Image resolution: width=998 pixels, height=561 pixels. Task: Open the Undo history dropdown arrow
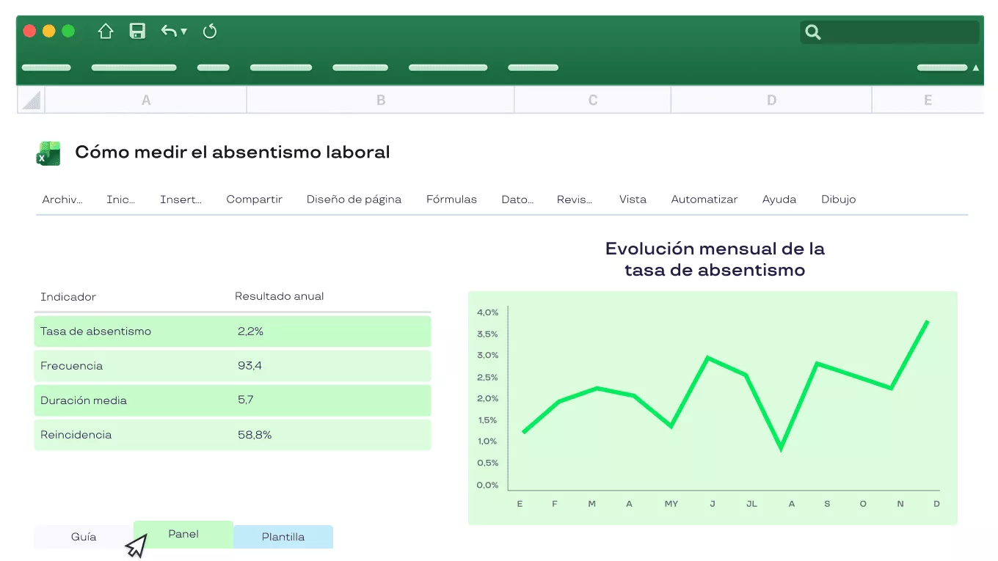point(183,32)
